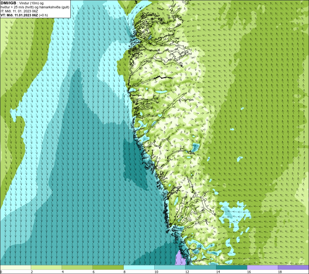Click the darker purple legend swatch above 18

pos(293,267)
